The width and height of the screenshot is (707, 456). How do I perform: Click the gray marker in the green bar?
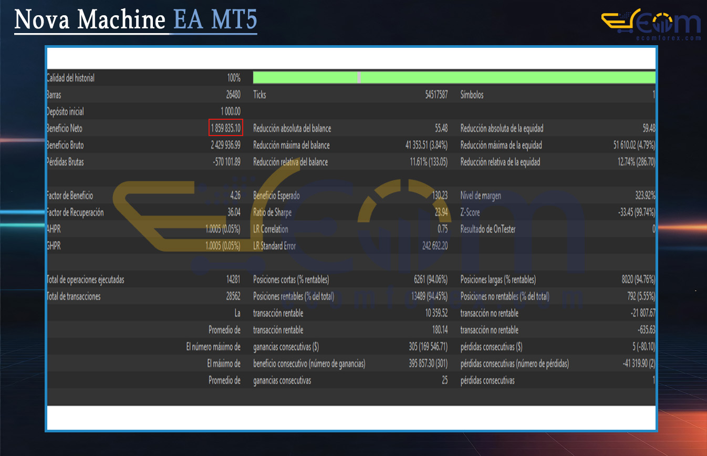click(359, 78)
